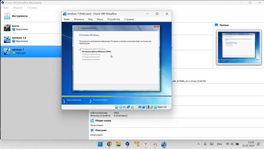This screenshot has width=264, height=149.
Task: Click the recording icon in VM status bar
Action: pyautogui.click(x=144, y=107)
